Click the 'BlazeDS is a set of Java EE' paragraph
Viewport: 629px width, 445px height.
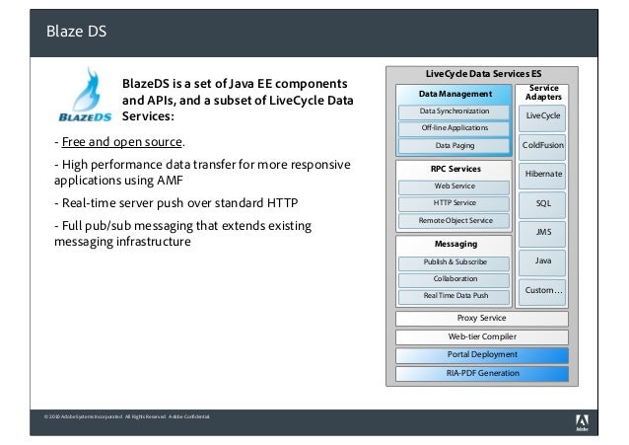(238, 100)
